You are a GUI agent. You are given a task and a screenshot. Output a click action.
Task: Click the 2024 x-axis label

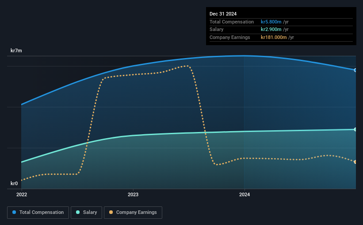coord(245,194)
